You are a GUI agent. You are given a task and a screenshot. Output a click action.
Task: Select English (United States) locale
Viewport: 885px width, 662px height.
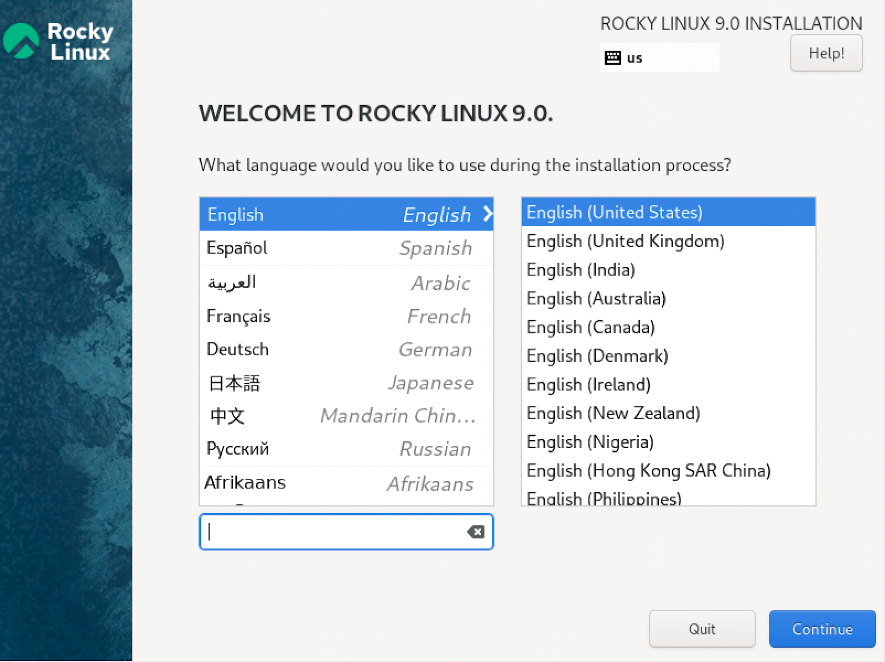click(668, 212)
